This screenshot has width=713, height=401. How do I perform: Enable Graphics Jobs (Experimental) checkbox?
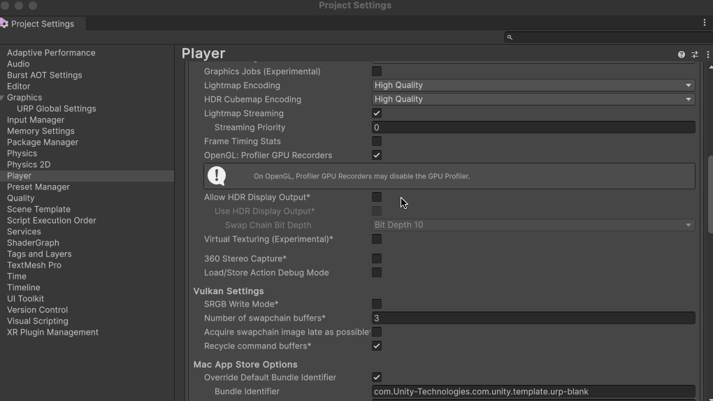(x=377, y=71)
